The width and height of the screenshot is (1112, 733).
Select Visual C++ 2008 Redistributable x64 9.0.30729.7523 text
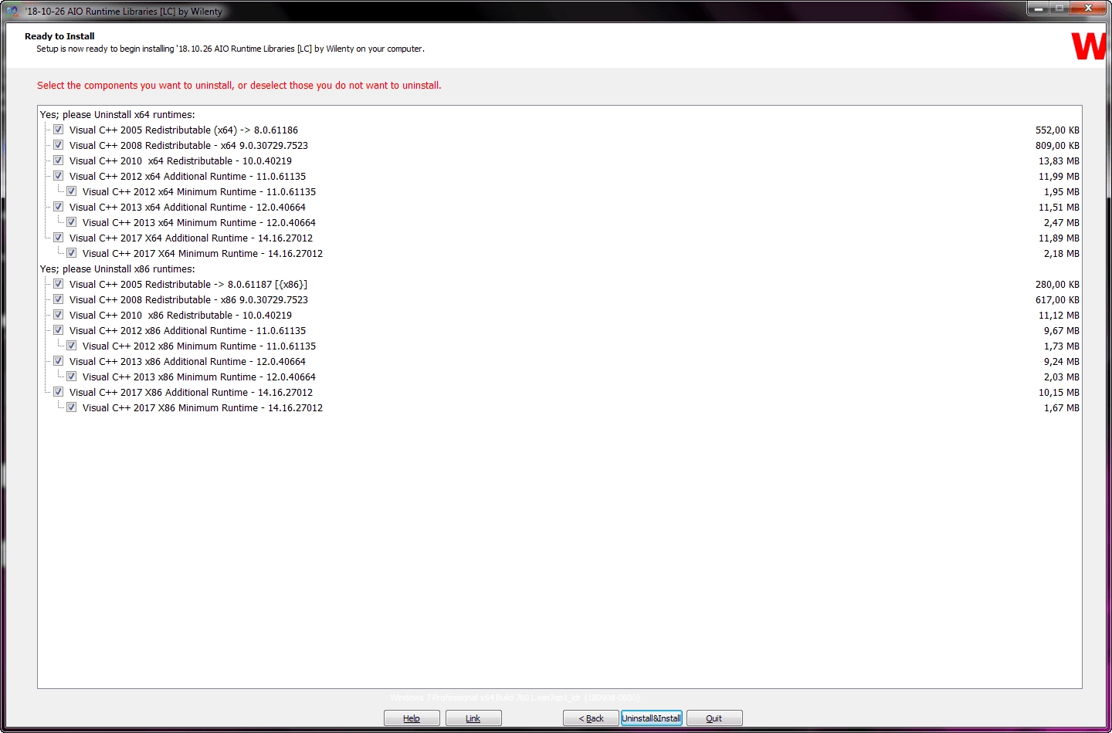pyautogui.click(x=188, y=146)
